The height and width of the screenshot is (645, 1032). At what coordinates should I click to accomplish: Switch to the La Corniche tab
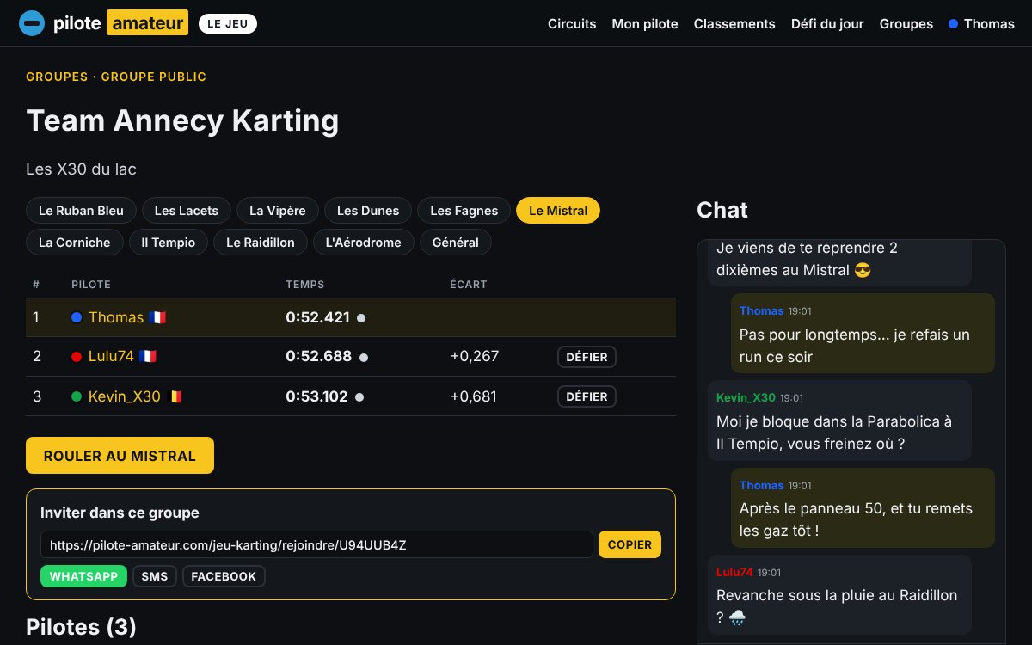[x=75, y=243]
